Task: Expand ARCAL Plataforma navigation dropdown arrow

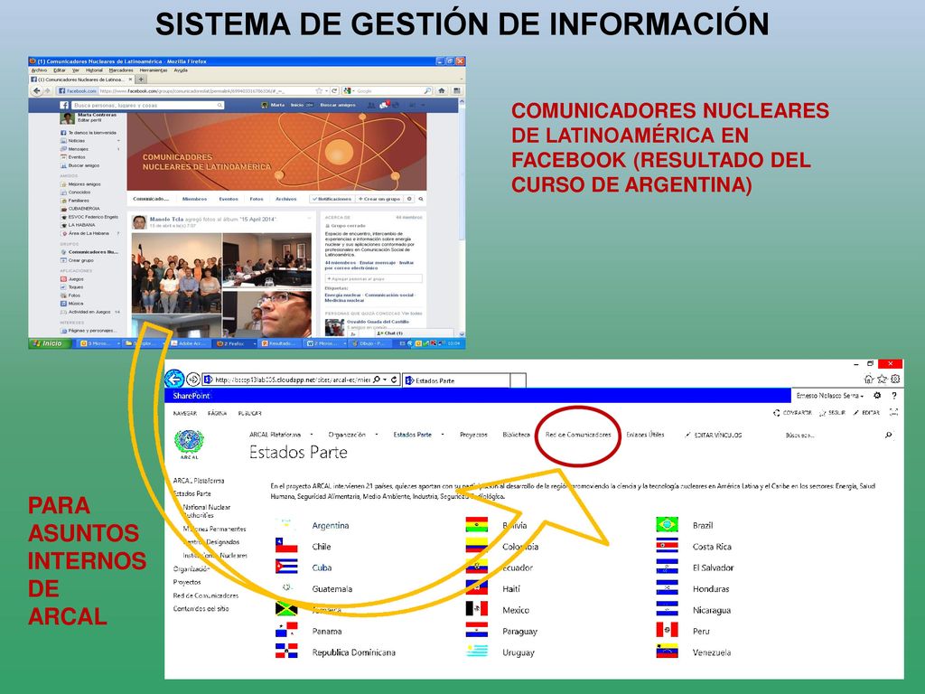Action: click(311, 435)
